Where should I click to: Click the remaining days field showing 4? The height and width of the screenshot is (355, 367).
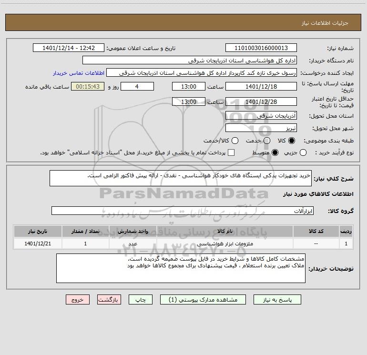click(137, 86)
